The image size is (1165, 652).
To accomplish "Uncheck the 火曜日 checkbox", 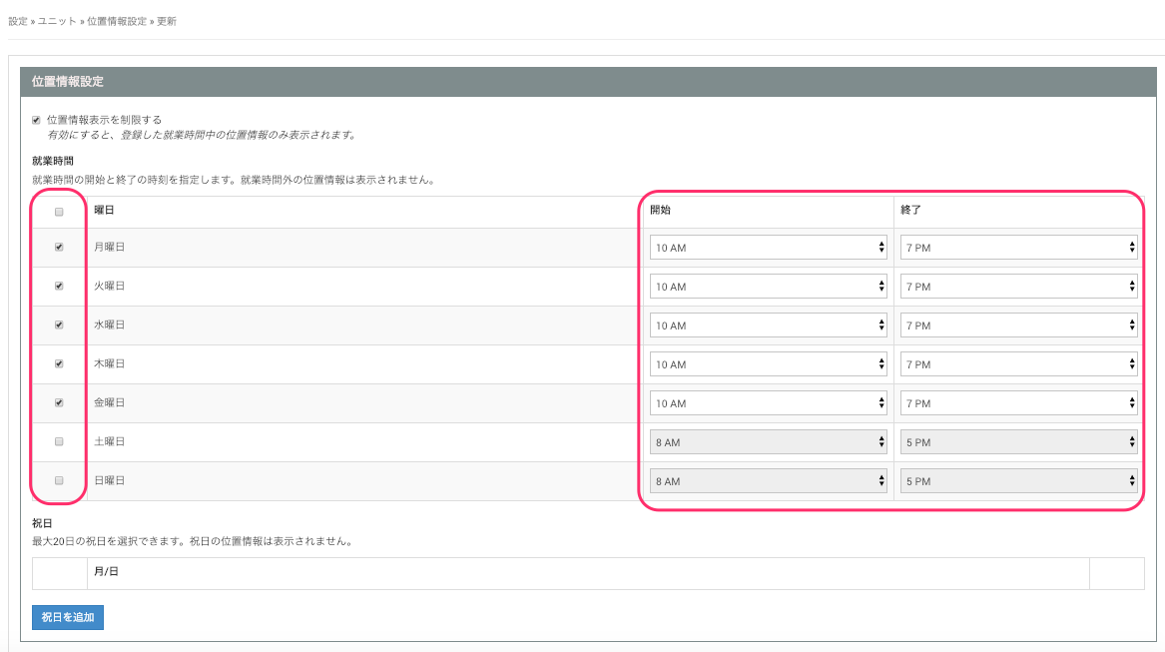I will pos(59,286).
